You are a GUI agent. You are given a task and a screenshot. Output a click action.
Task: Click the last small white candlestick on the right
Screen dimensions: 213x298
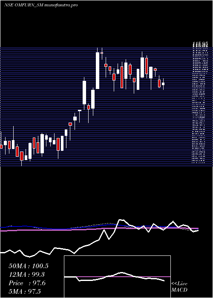[x=163, y=84]
